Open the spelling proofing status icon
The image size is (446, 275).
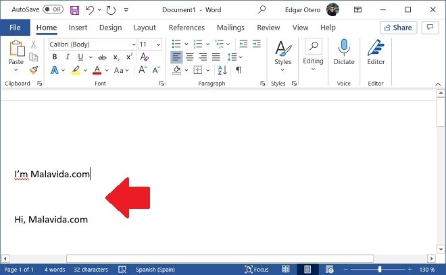coord(122,270)
